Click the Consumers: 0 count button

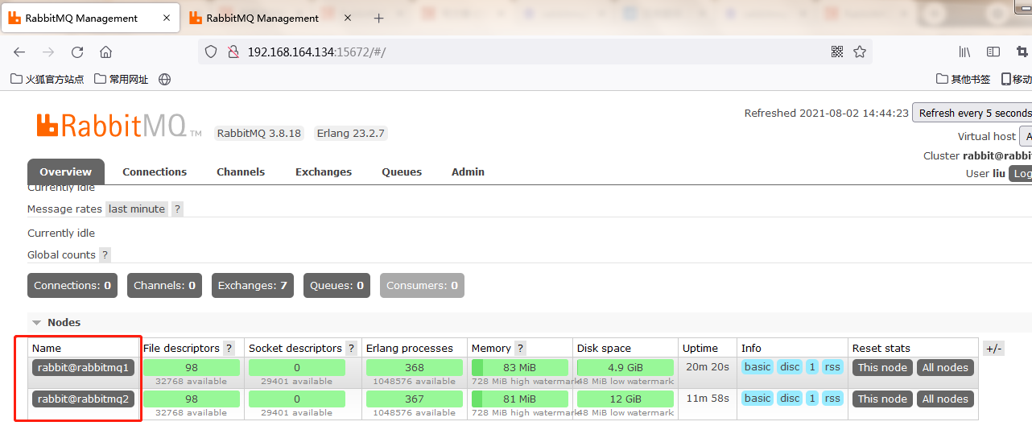(422, 285)
